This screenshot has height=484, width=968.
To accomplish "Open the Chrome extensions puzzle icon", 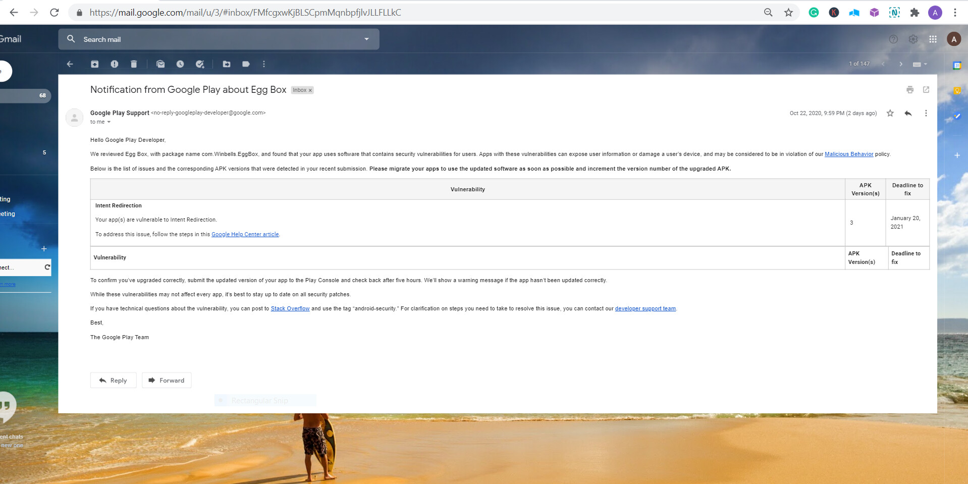I will pyautogui.click(x=915, y=13).
